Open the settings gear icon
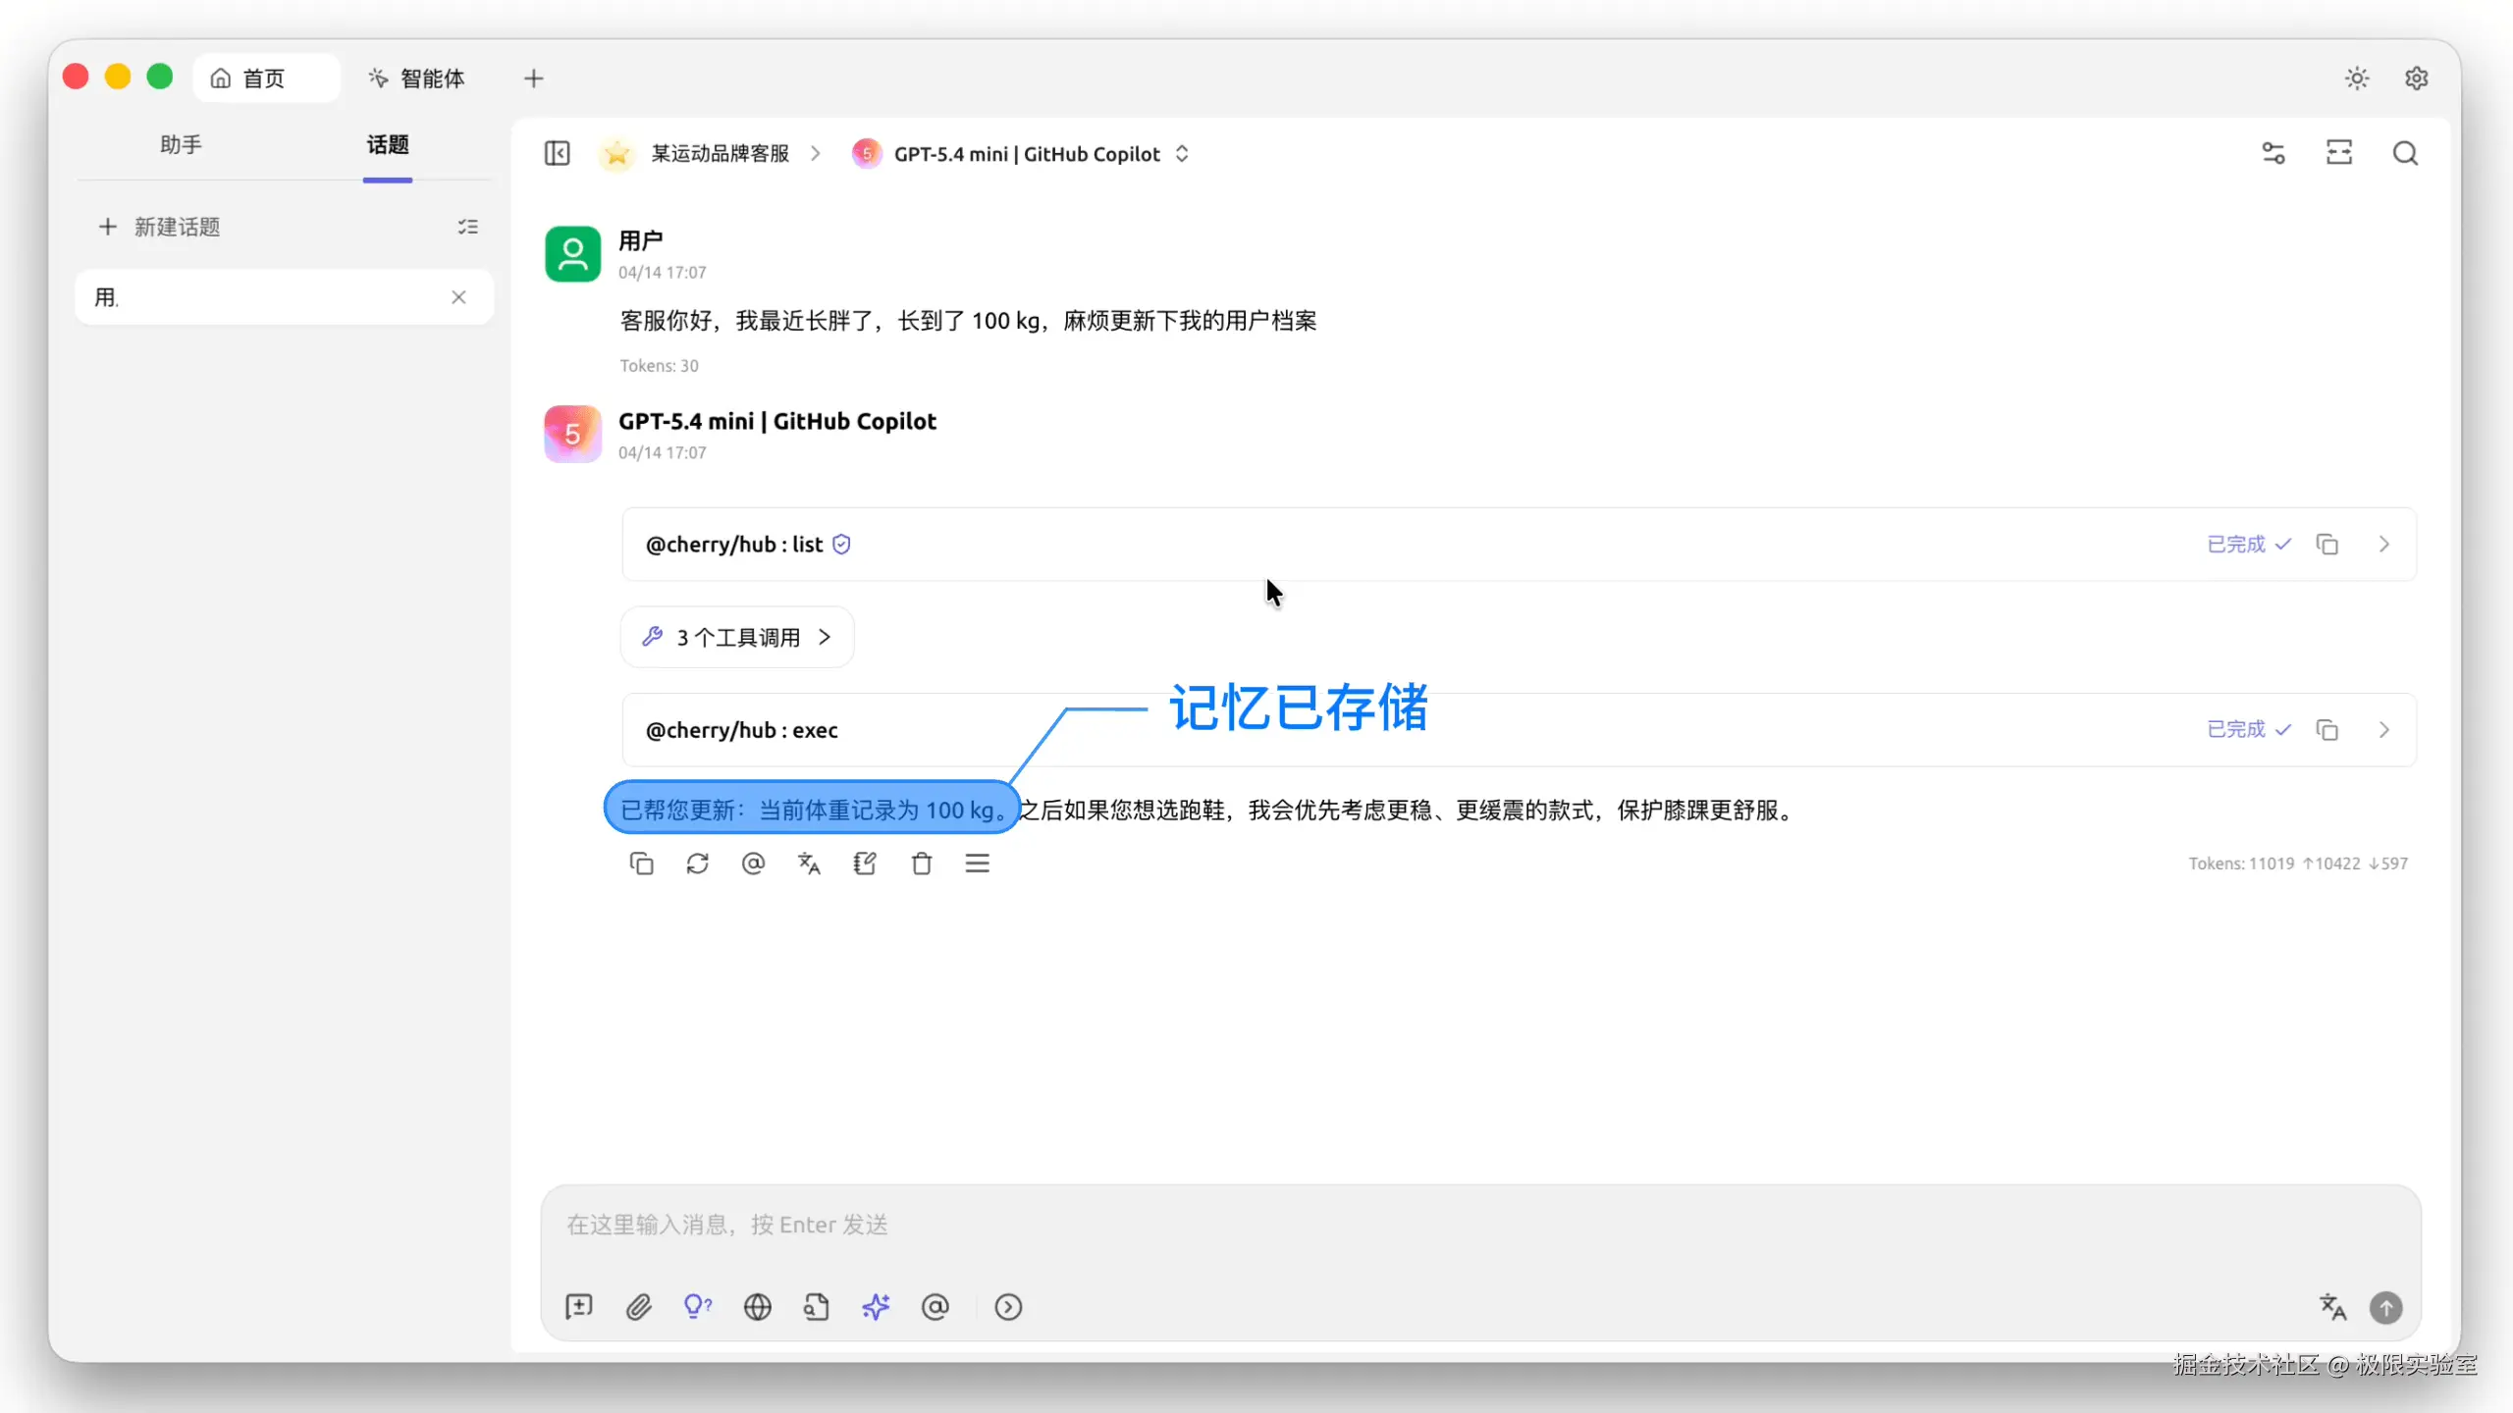This screenshot has height=1413, width=2513. [x=2416, y=78]
